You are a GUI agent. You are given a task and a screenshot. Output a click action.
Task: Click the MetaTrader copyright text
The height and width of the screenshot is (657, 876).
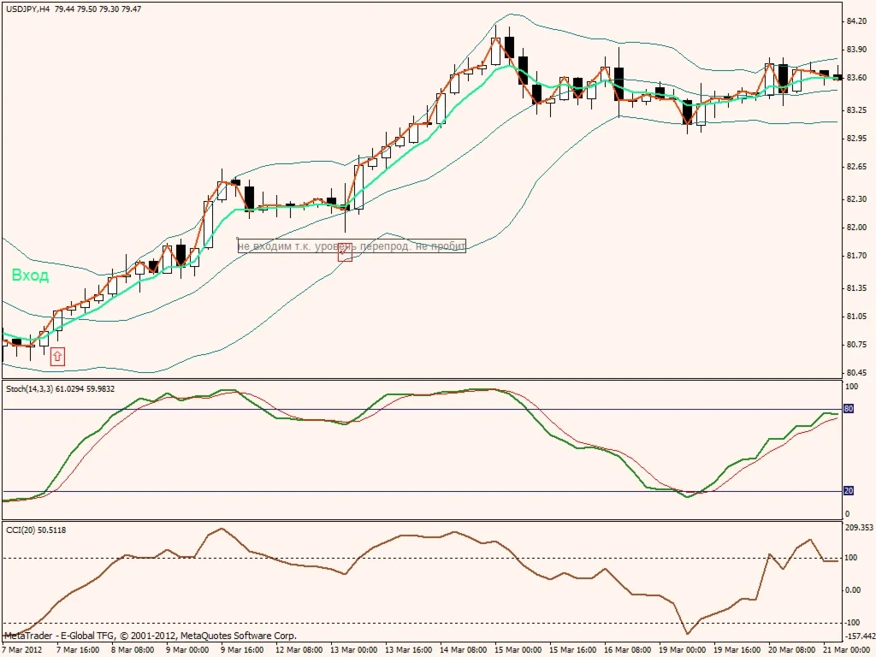(151, 636)
